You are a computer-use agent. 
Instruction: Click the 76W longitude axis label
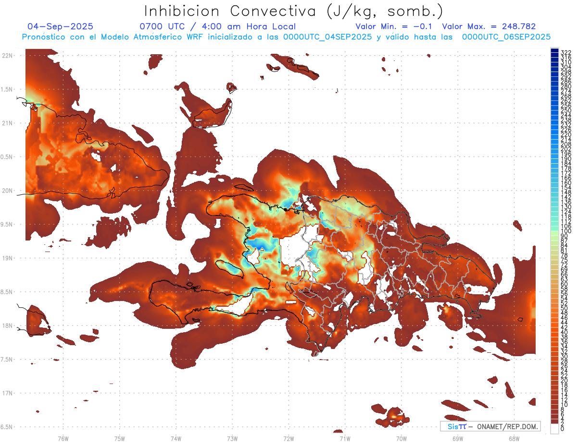pos(63,438)
